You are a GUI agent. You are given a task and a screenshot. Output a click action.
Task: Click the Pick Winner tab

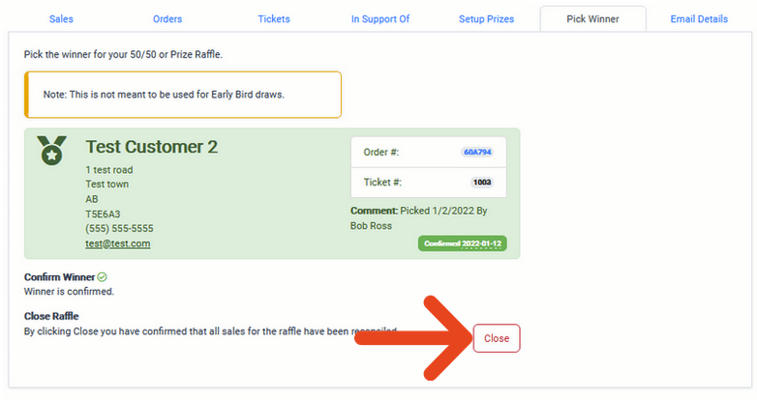coord(592,18)
